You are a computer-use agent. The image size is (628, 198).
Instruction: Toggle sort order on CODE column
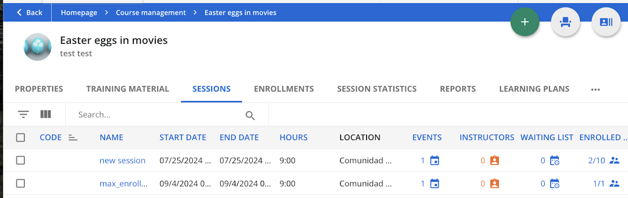[x=73, y=138]
